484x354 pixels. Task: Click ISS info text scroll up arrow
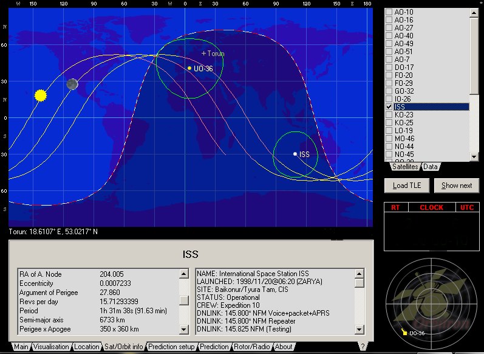tap(359, 274)
